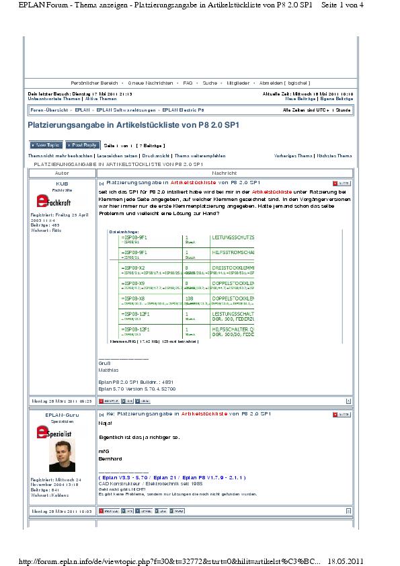This screenshot has width=400, height=566.
Task: Click Thema weiterempfehlen link
Action: (200, 156)
